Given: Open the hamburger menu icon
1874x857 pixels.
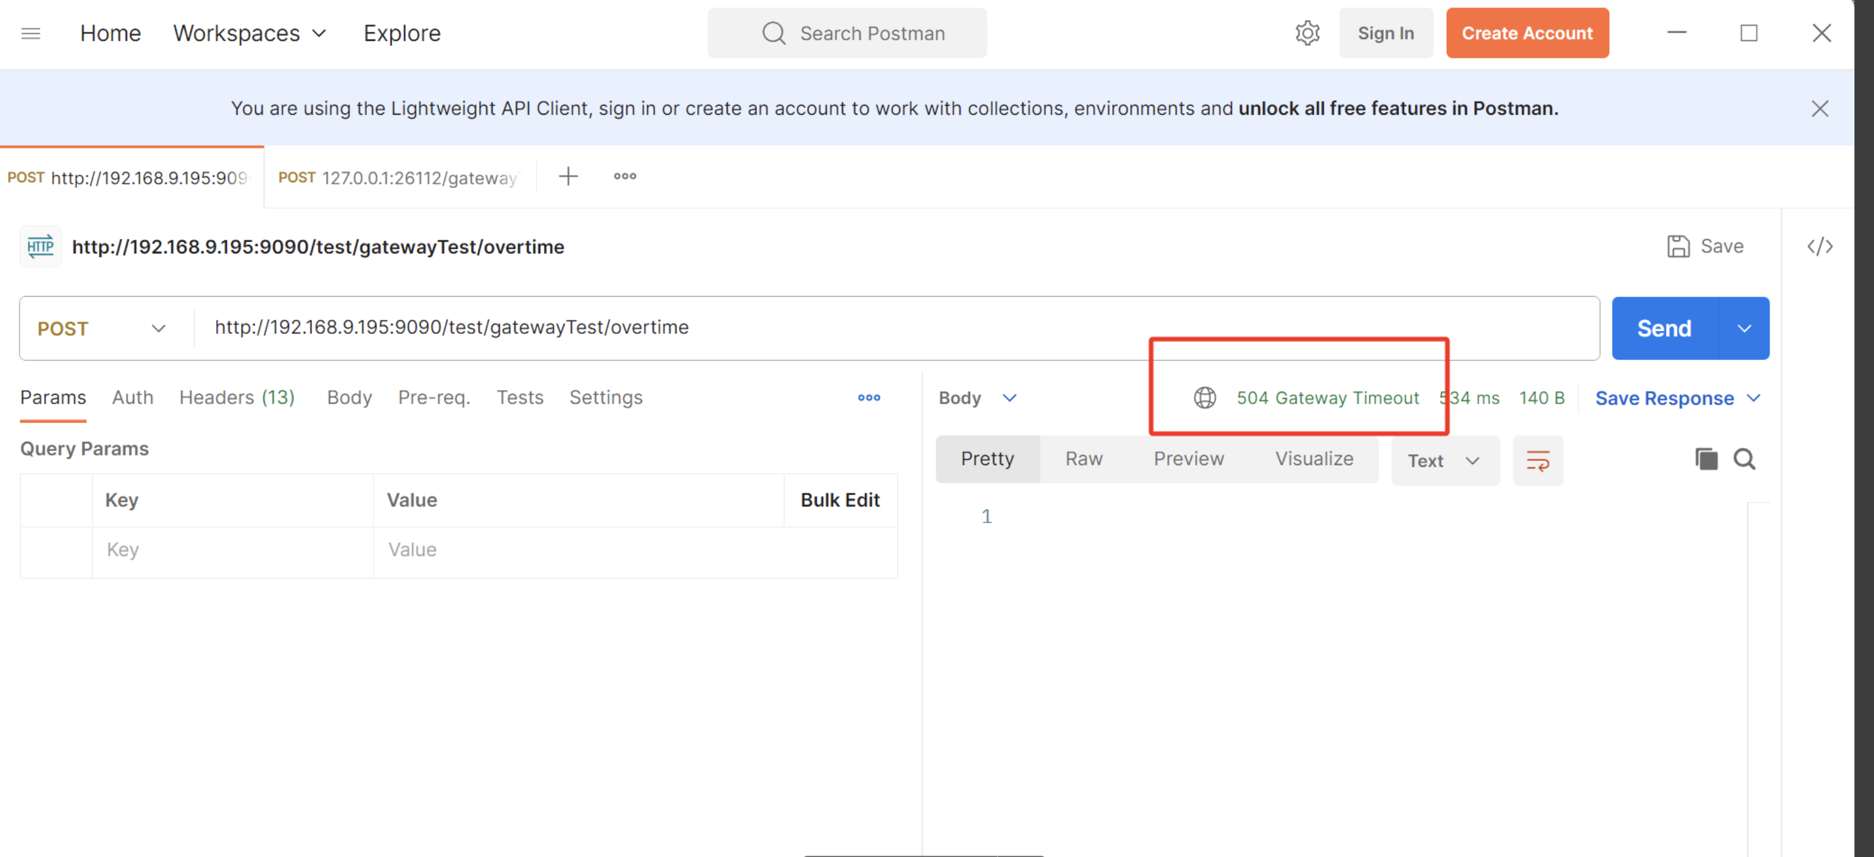Looking at the screenshot, I should (31, 34).
